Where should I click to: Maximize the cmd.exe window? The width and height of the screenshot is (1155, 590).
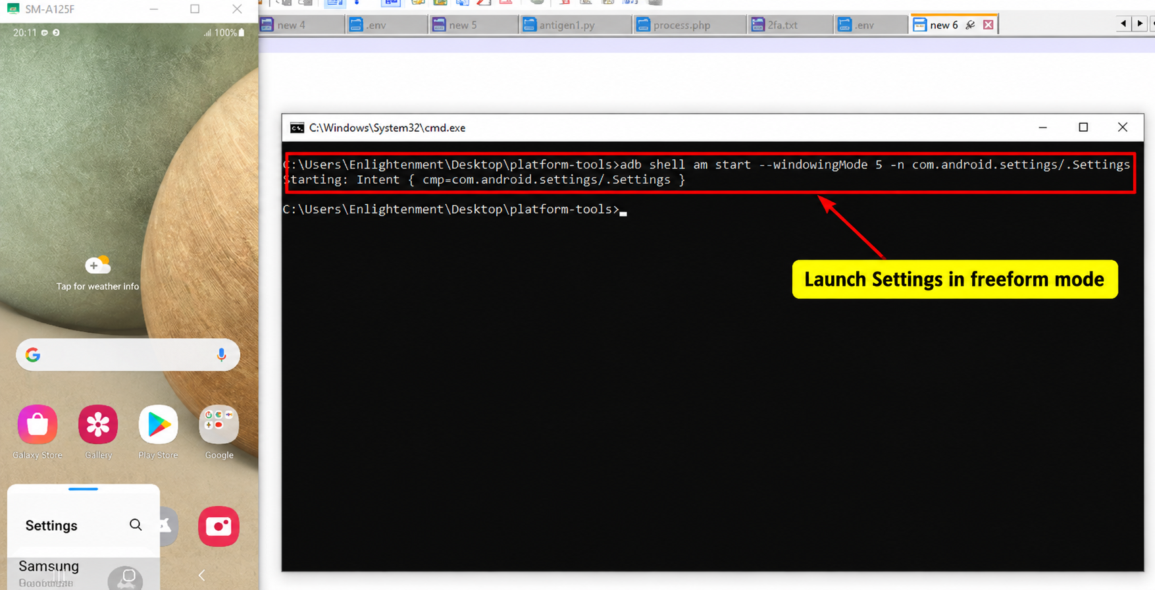1083,127
